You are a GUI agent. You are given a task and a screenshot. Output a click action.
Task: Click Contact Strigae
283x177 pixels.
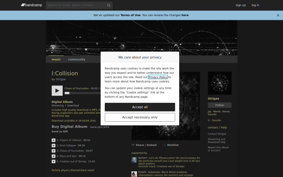click(217, 134)
